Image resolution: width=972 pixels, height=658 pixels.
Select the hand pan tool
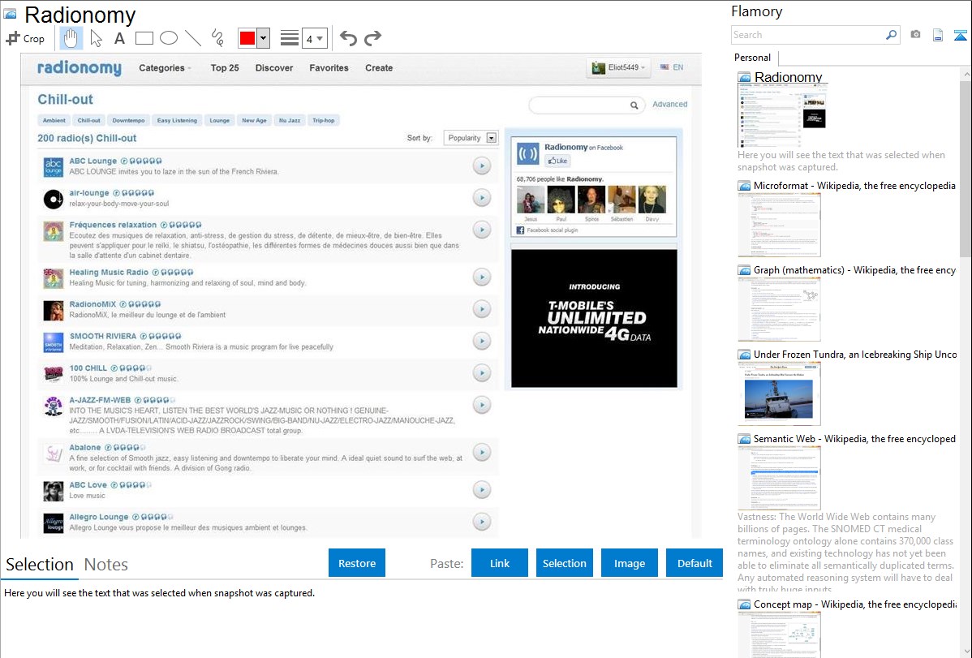point(71,38)
